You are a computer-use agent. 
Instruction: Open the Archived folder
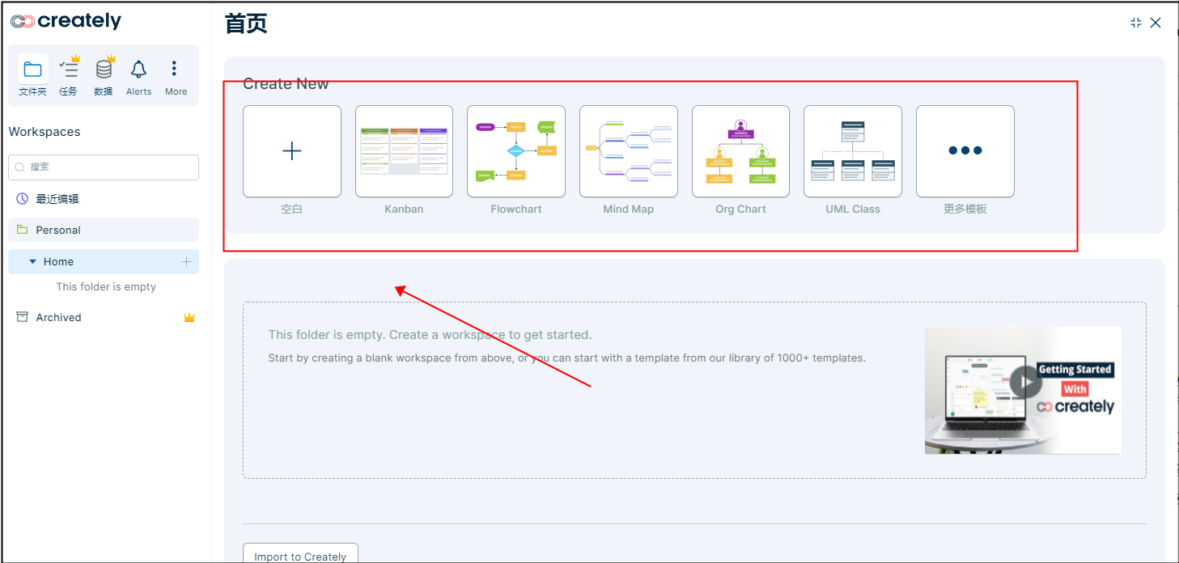[x=58, y=317]
